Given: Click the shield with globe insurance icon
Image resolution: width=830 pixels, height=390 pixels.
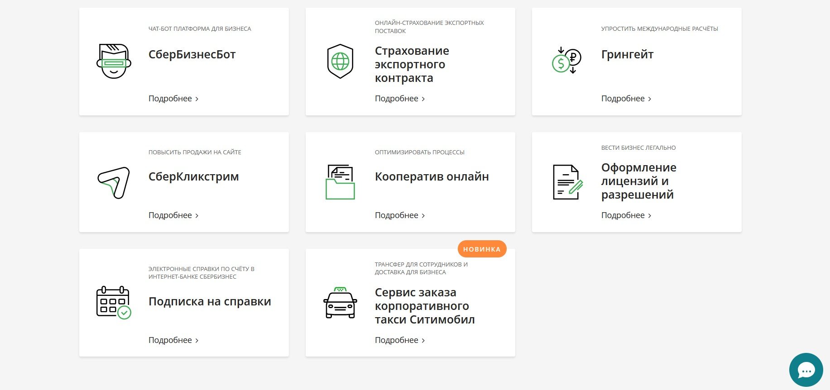Looking at the screenshot, I should pos(340,62).
